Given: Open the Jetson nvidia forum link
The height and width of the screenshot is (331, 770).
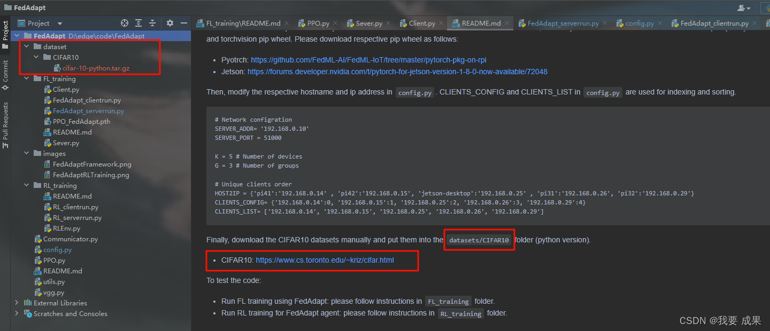Looking at the screenshot, I should point(397,72).
